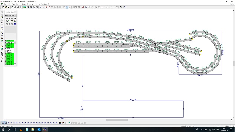Toggle the highlighted track drawing mode button
This screenshot has height=132, width=235.
point(67,7)
